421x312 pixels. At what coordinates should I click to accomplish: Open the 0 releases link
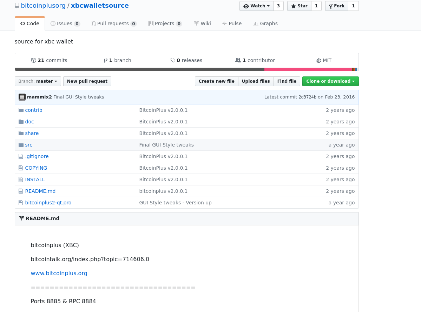(x=186, y=60)
